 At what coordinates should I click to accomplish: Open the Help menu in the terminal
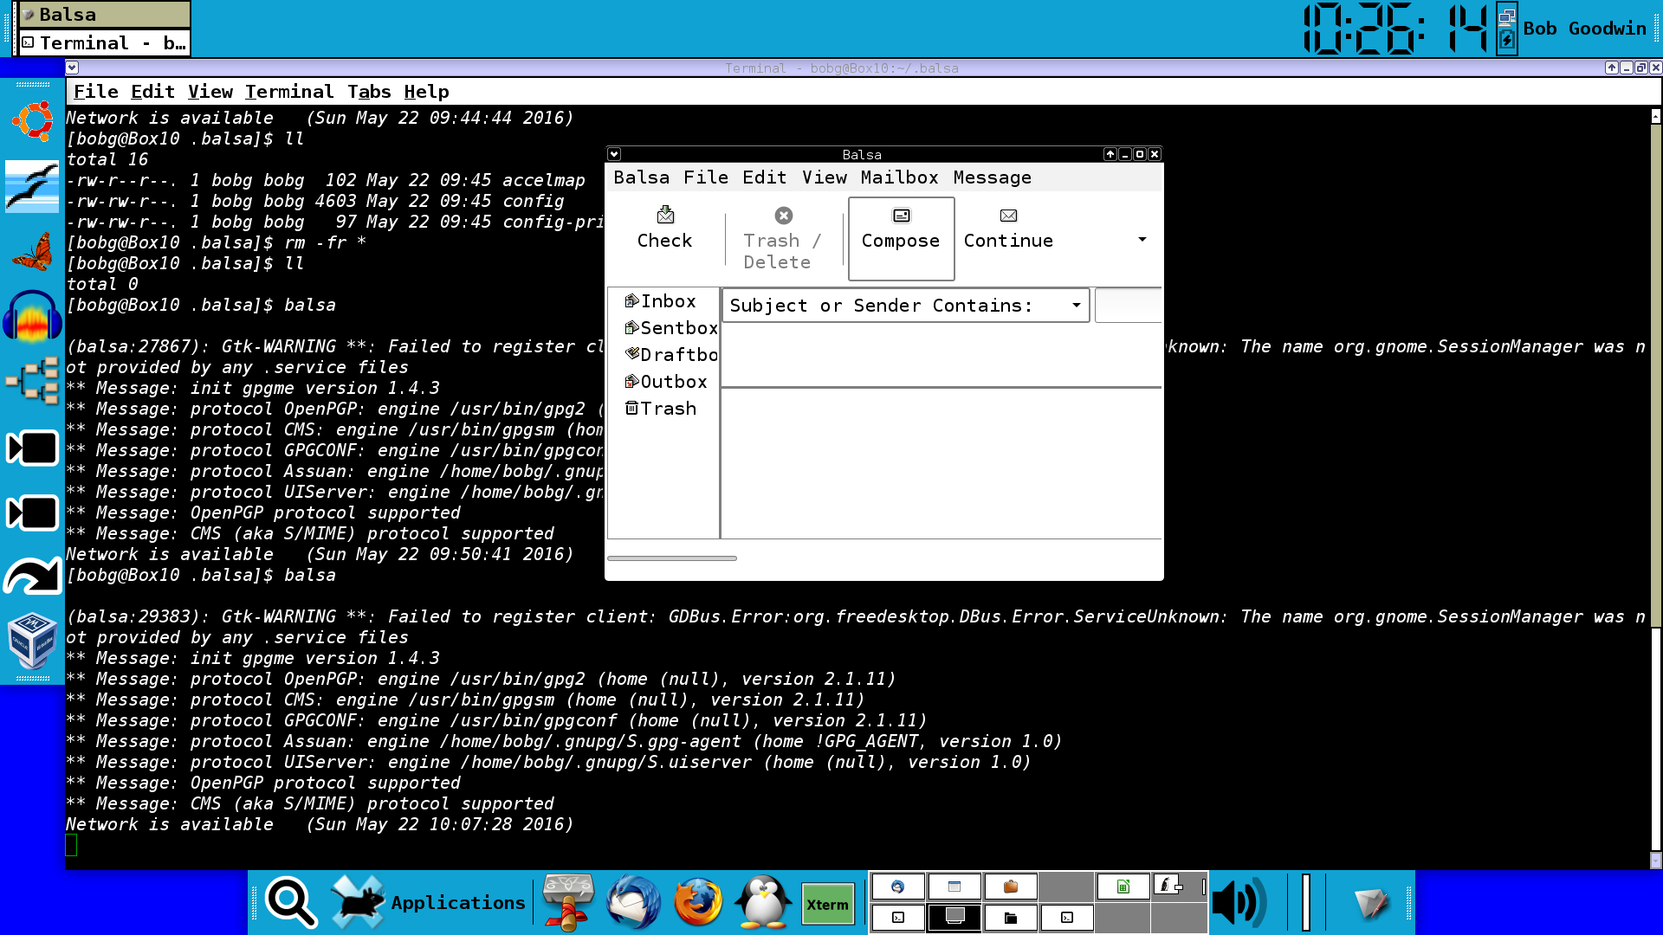tap(426, 92)
